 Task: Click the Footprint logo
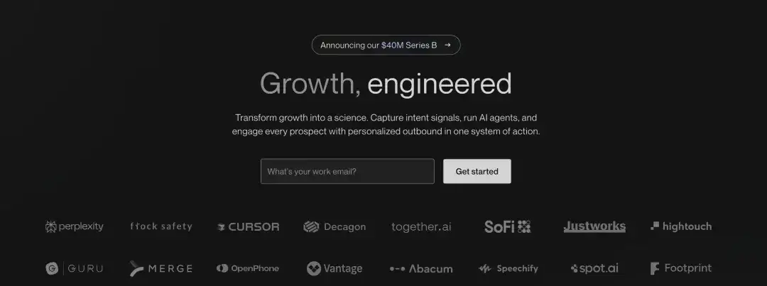(x=681, y=268)
